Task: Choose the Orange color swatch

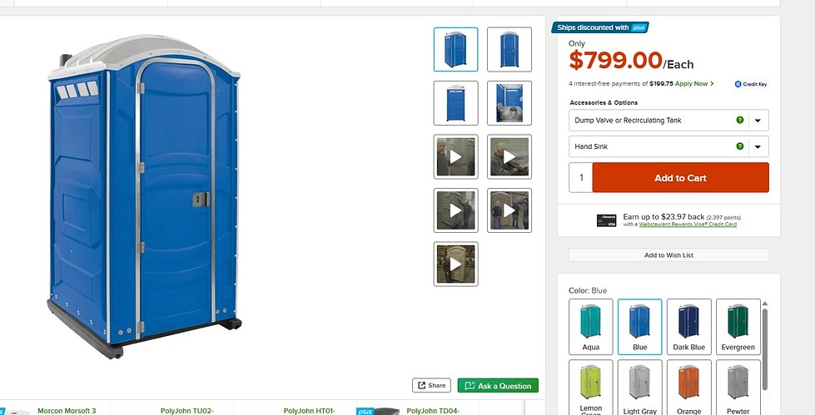Action: (x=688, y=388)
